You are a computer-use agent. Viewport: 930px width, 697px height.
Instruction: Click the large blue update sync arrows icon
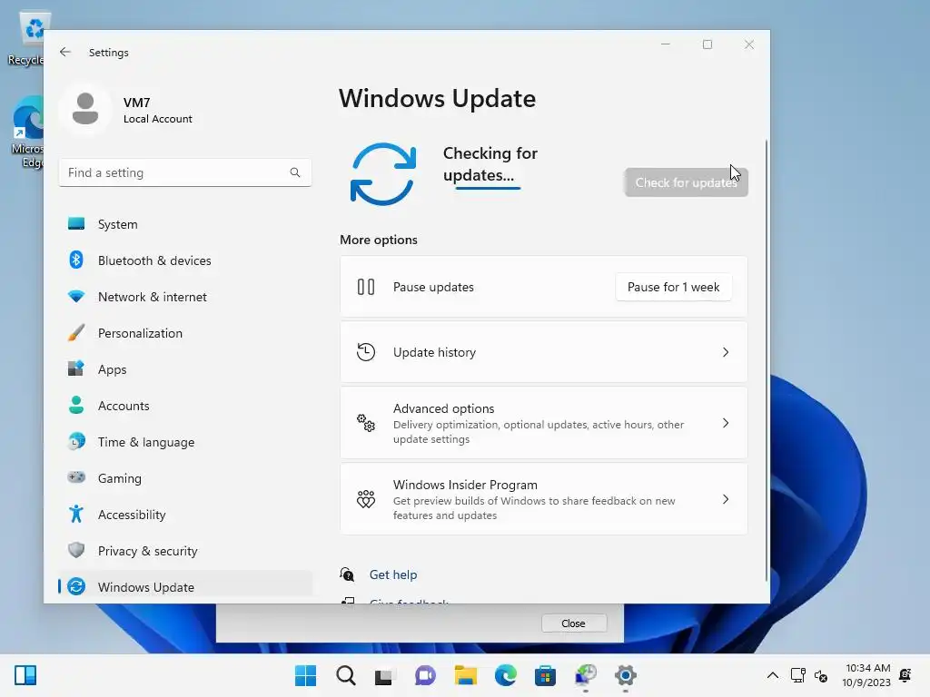click(383, 174)
